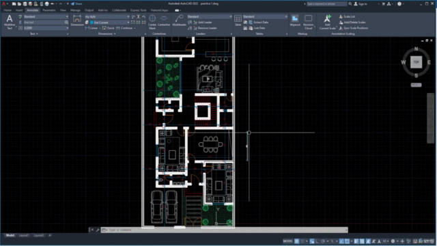Select the Wipeout tool
437x246 pixels.
coord(295,20)
